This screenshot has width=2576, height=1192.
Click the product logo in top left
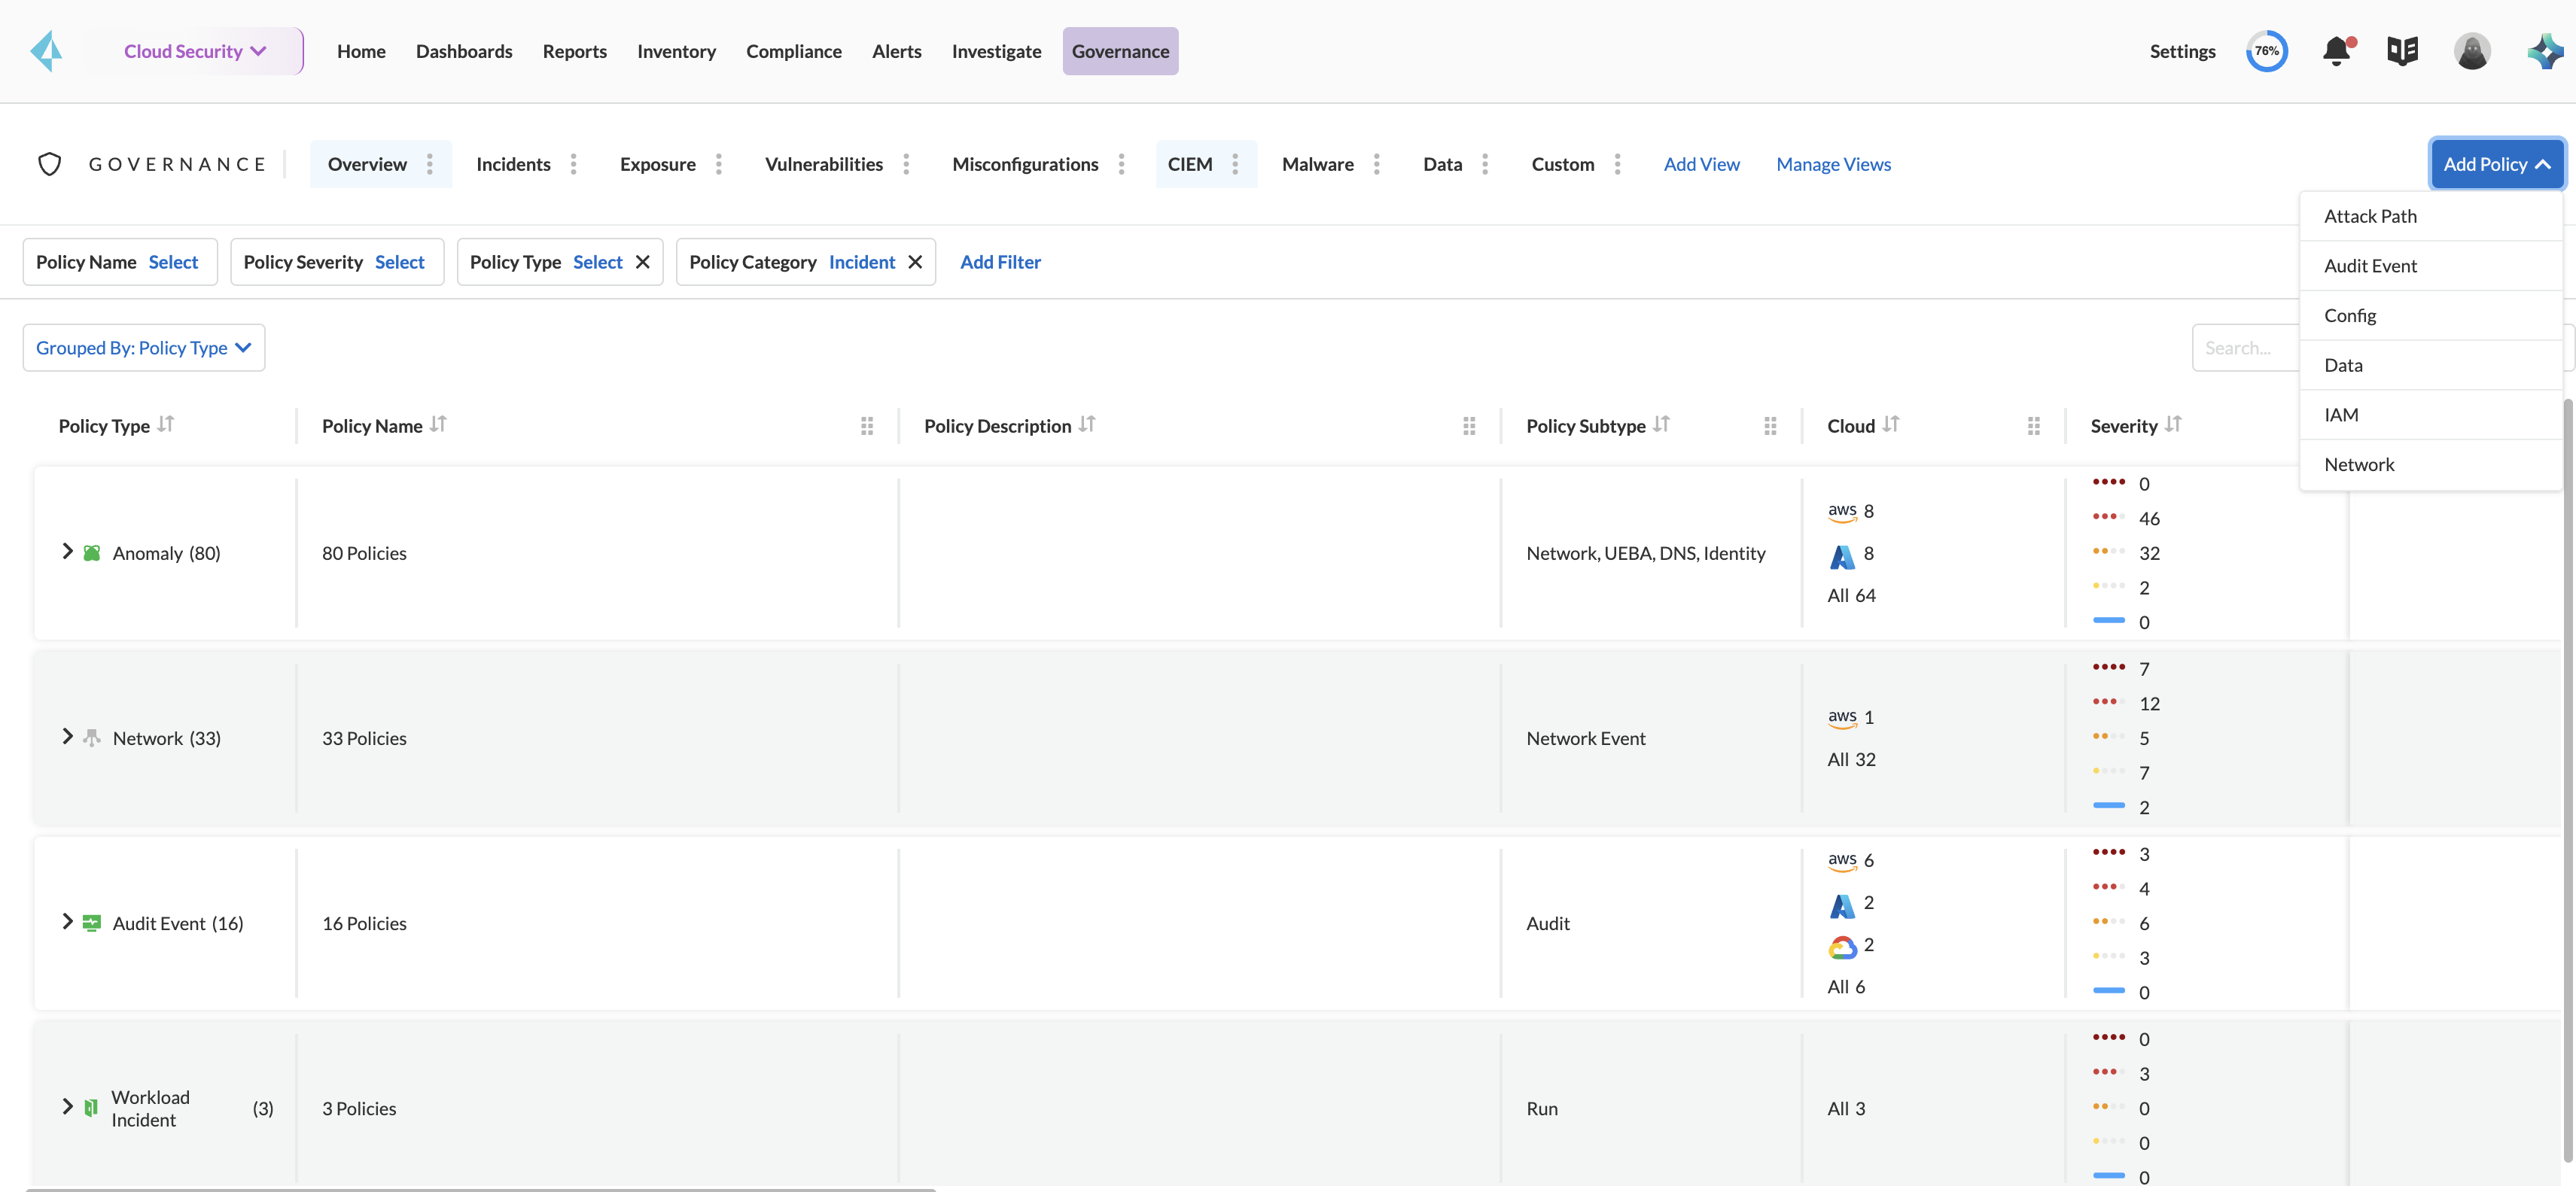click(x=46, y=51)
